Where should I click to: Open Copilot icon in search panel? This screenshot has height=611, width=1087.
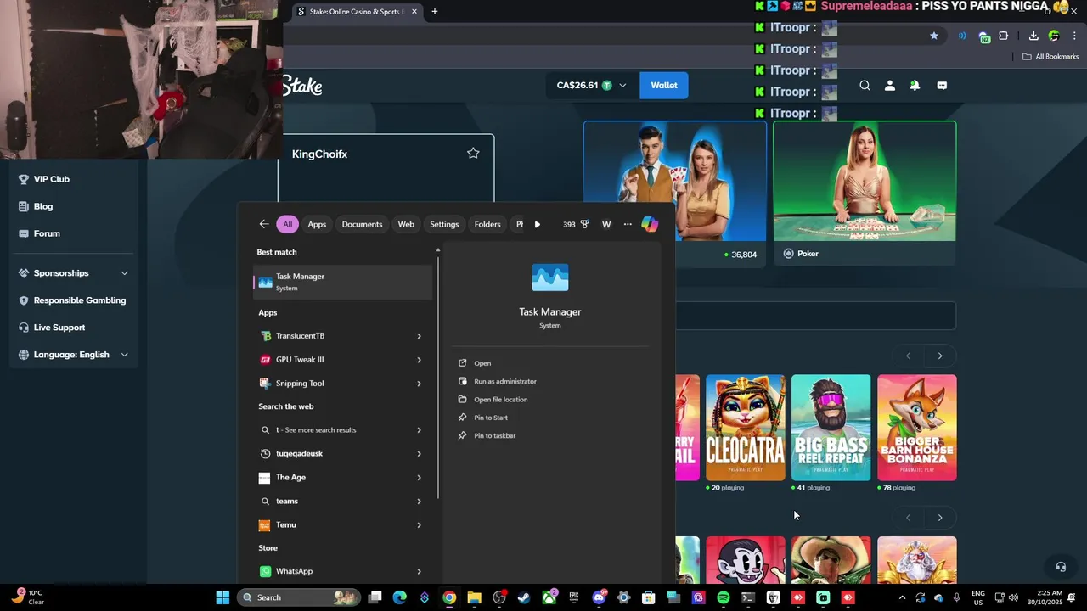tap(650, 224)
